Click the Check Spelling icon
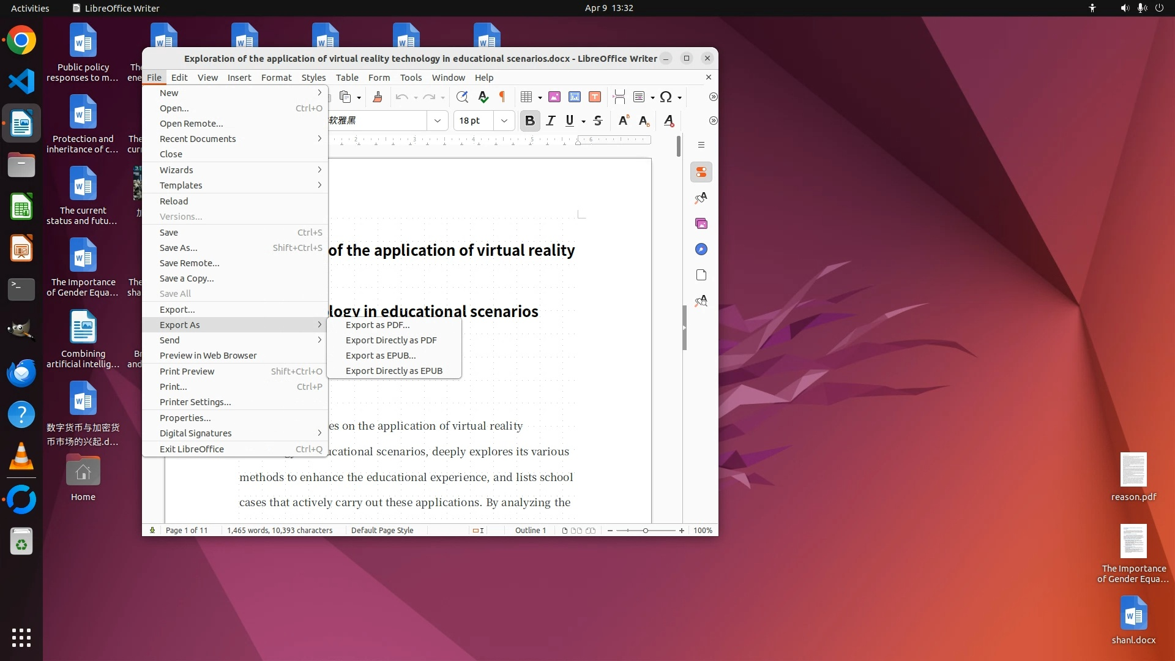This screenshot has height=661, width=1175. (x=483, y=97)
